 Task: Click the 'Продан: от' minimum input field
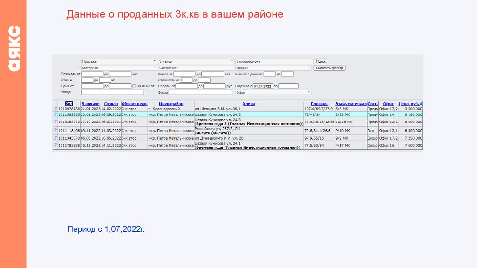pyautogui.click(x=186, y=86)
